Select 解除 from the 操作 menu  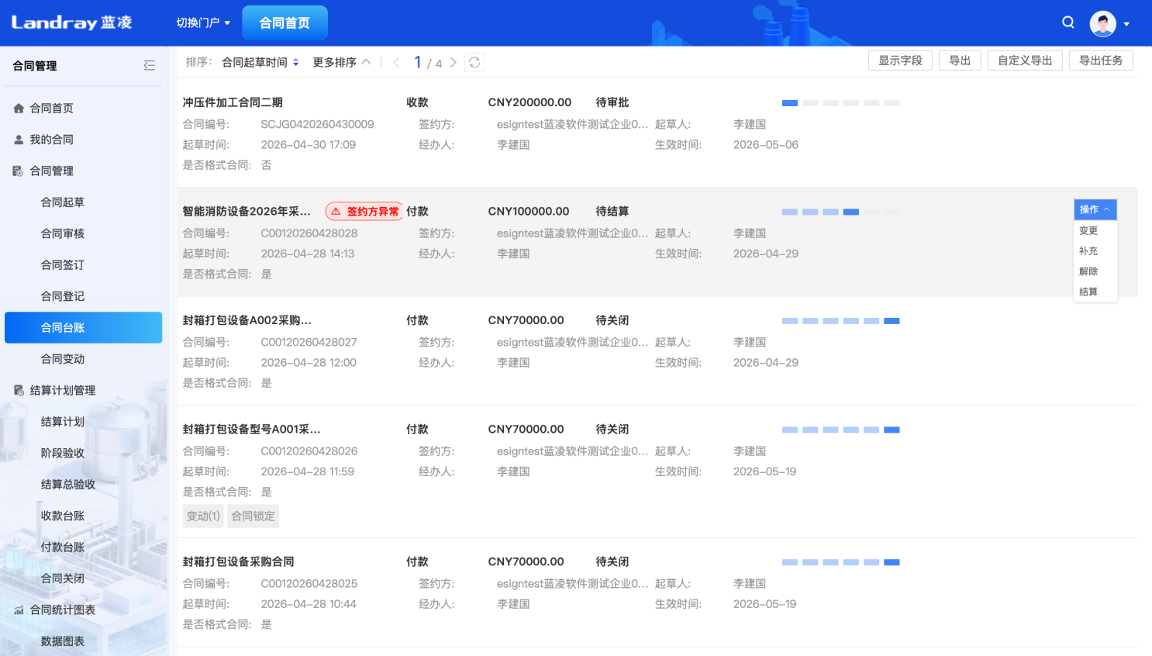point(1088,271)
